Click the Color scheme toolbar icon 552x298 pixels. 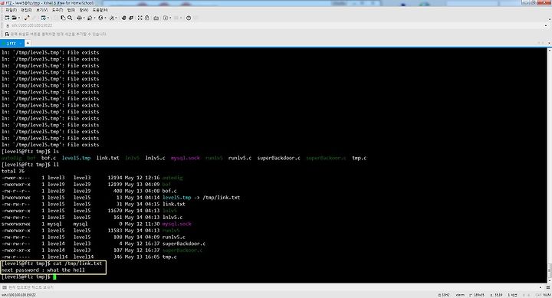[x=90, y=18]
